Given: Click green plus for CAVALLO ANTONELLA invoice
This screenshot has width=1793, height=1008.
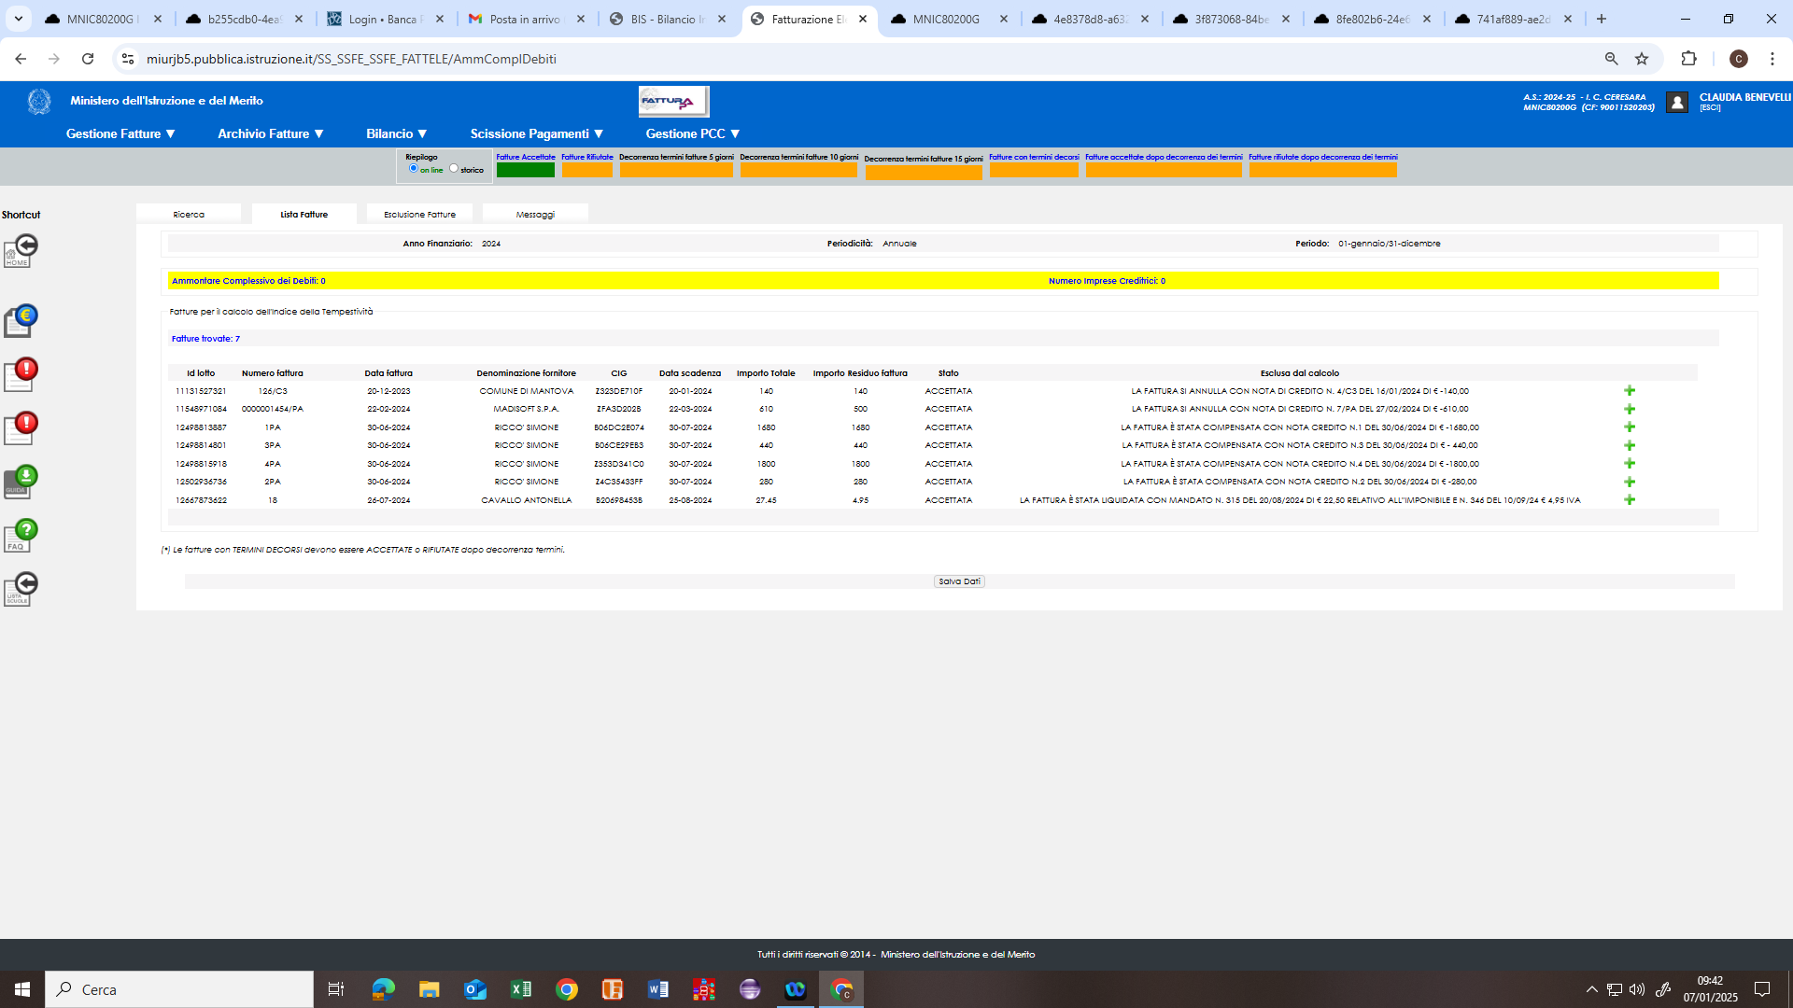Looking at the screenshot, I should click(x=1630, y=500).
